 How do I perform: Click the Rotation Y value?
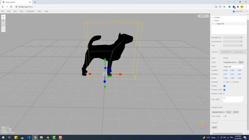pos(232,74)
